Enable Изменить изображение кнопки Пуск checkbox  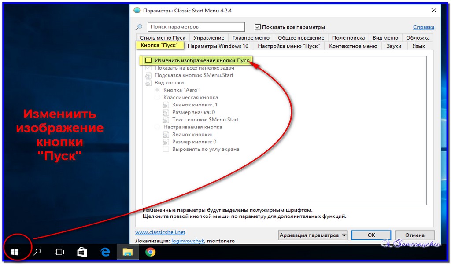[x=148, y=60]
